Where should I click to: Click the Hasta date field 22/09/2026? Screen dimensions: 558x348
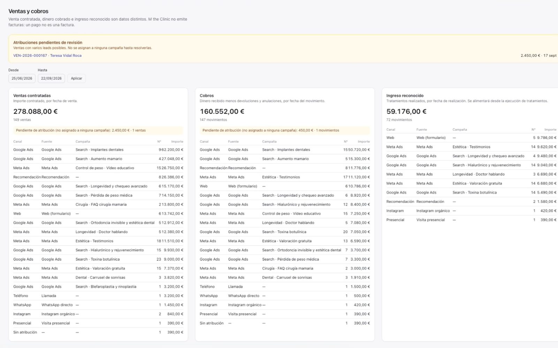pos(51,78)
